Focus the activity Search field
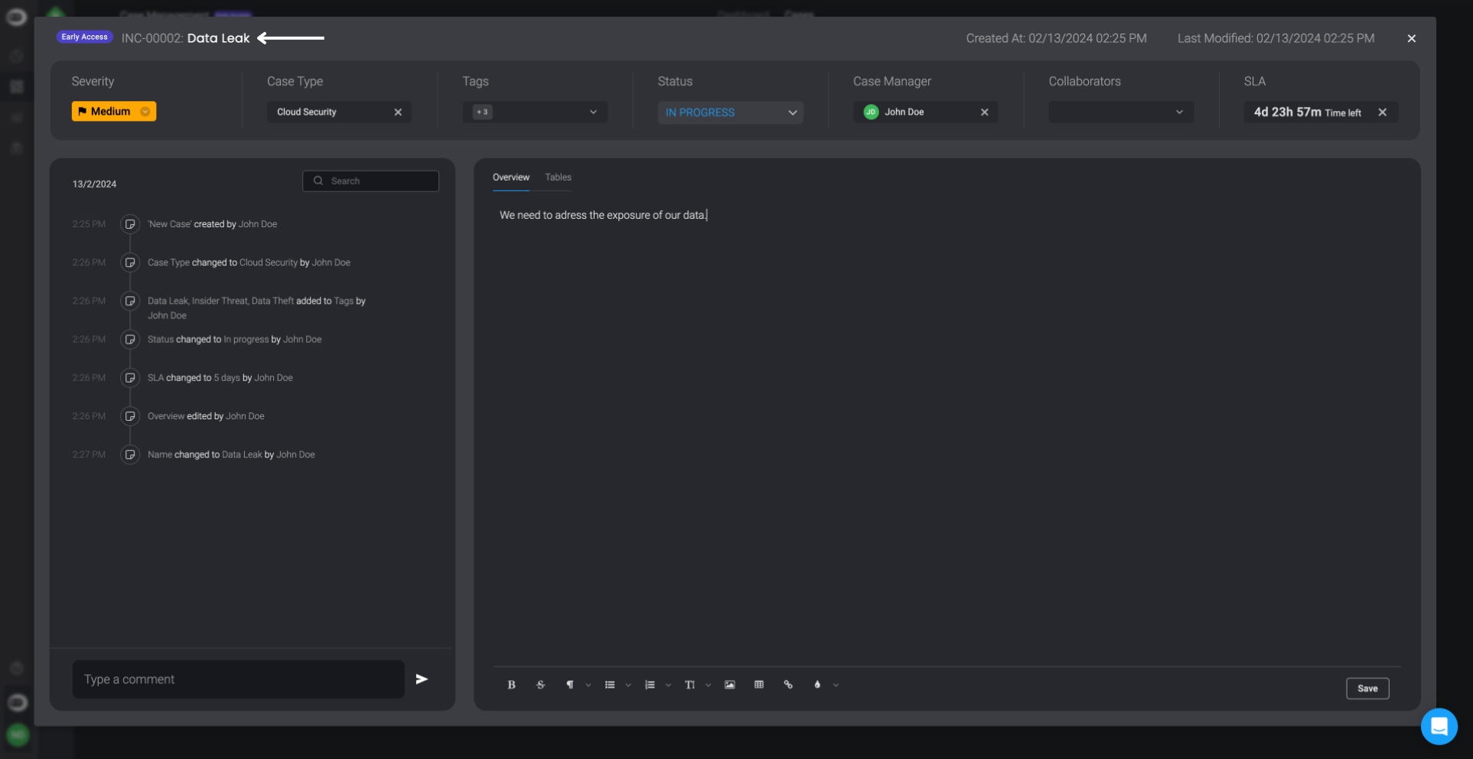The height and width of the screenshot is (759, 1473). (370, 181)
